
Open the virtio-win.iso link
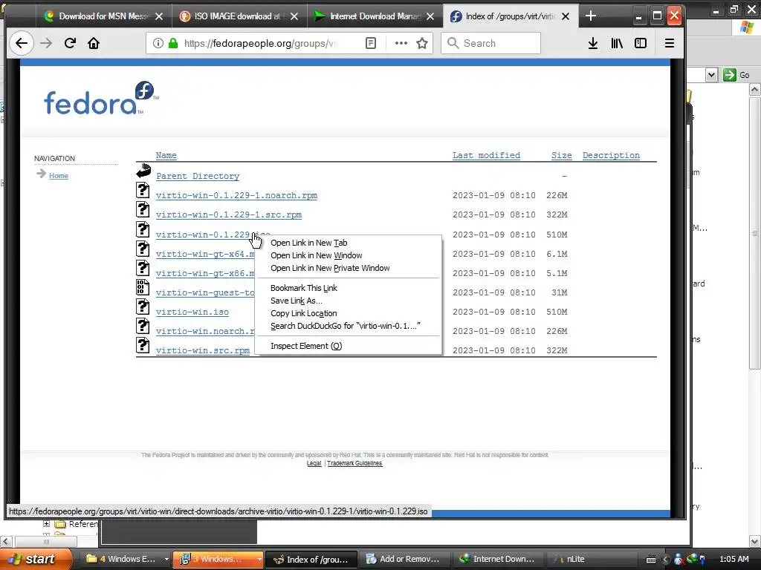click(192, 312)
